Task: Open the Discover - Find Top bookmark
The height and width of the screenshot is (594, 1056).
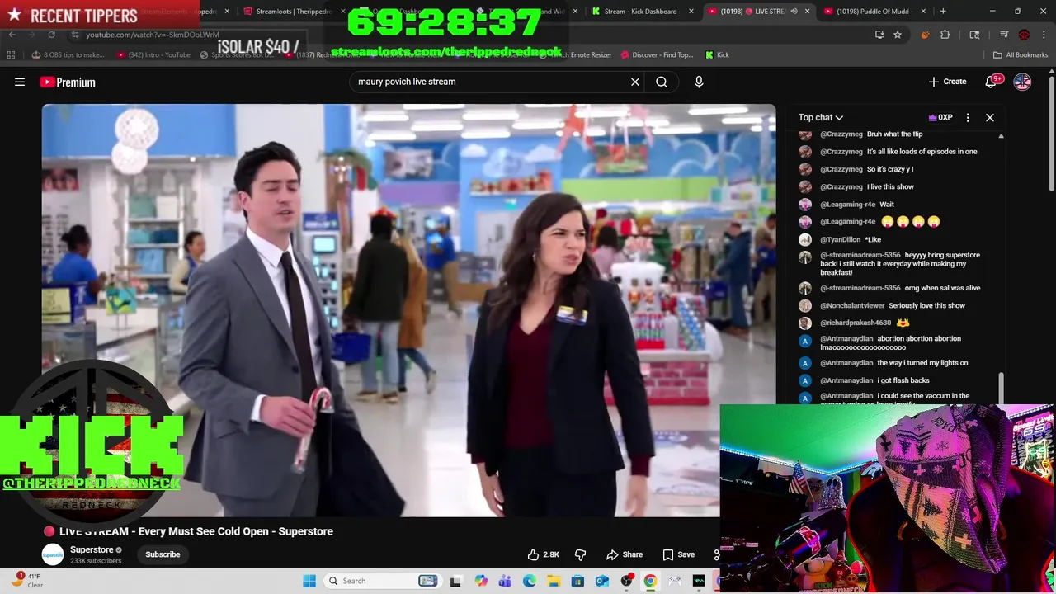Action: 656,54
